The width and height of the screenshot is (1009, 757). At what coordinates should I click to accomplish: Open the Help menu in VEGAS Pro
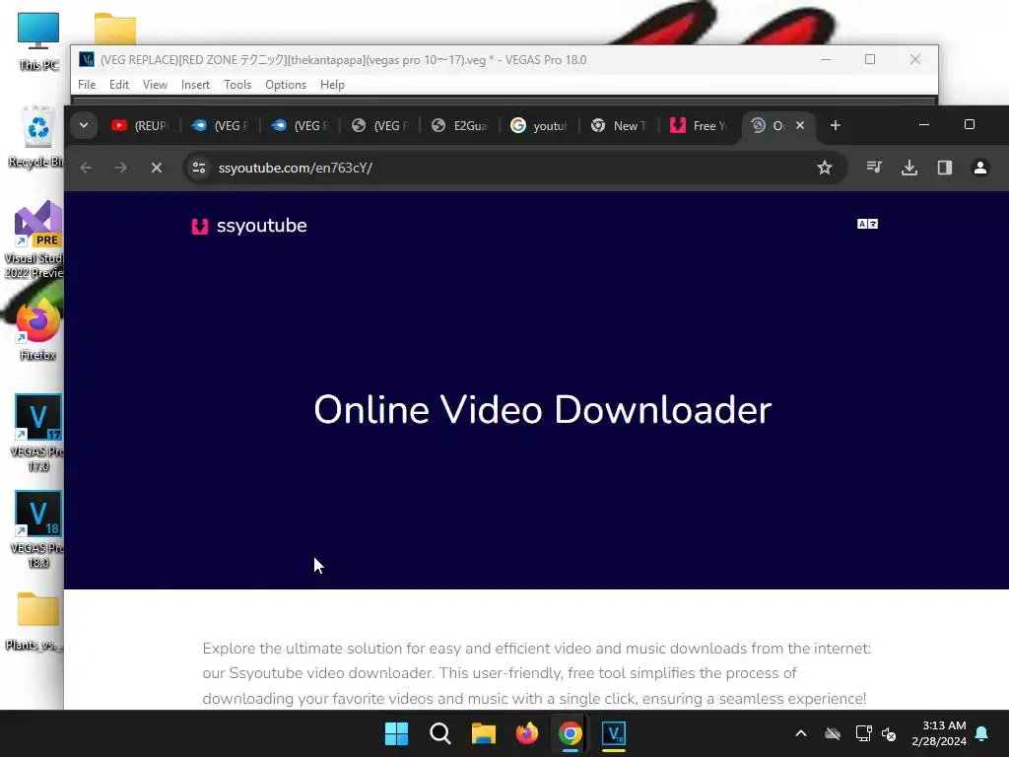(x=332, y=85)
